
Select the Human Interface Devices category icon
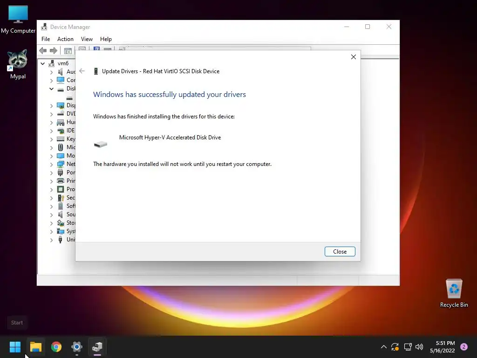(x=61, y=122)
